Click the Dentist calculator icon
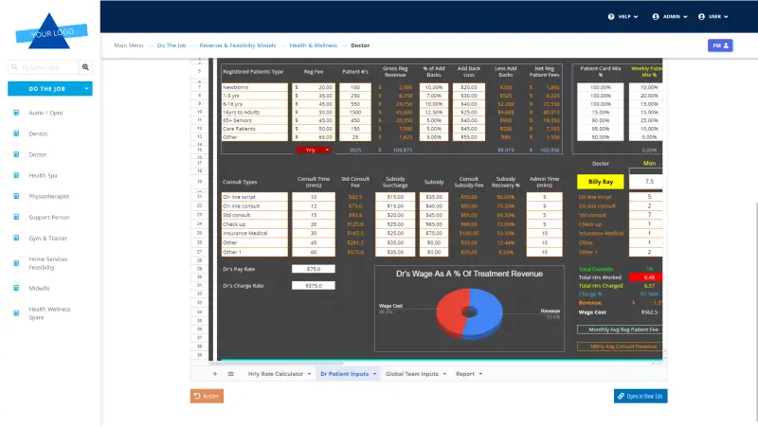The height and width of the screenshot is (427, 758). [16, 133]
